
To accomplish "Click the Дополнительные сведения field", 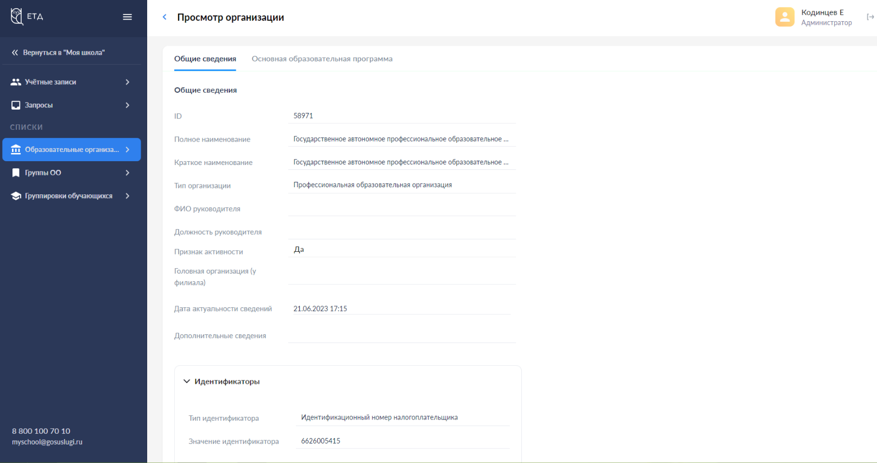I will tap(402, 335).
